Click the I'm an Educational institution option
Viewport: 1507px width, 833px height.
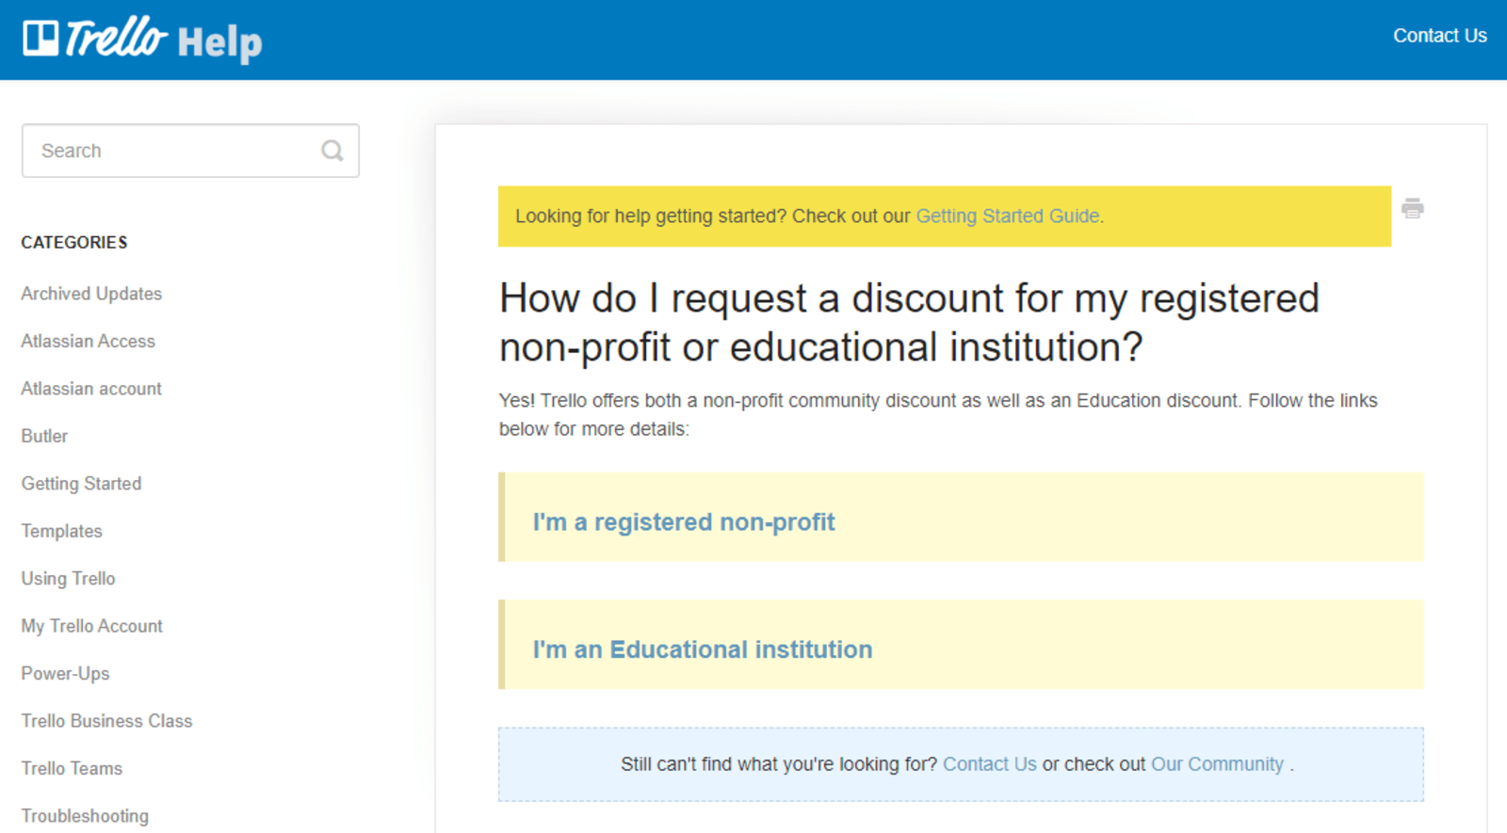tap(703, 649)
